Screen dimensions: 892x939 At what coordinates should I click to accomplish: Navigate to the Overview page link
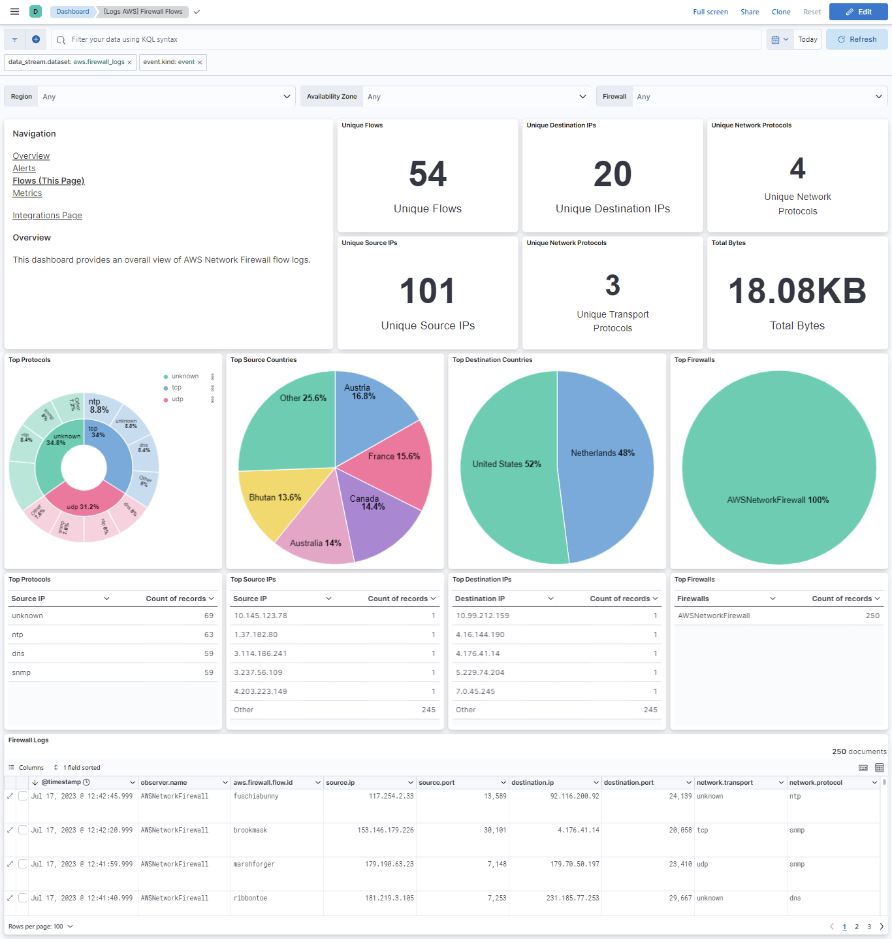pyautogui.click(x=31, y=156)
